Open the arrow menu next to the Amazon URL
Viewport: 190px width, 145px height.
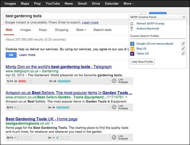pos(126,97)
